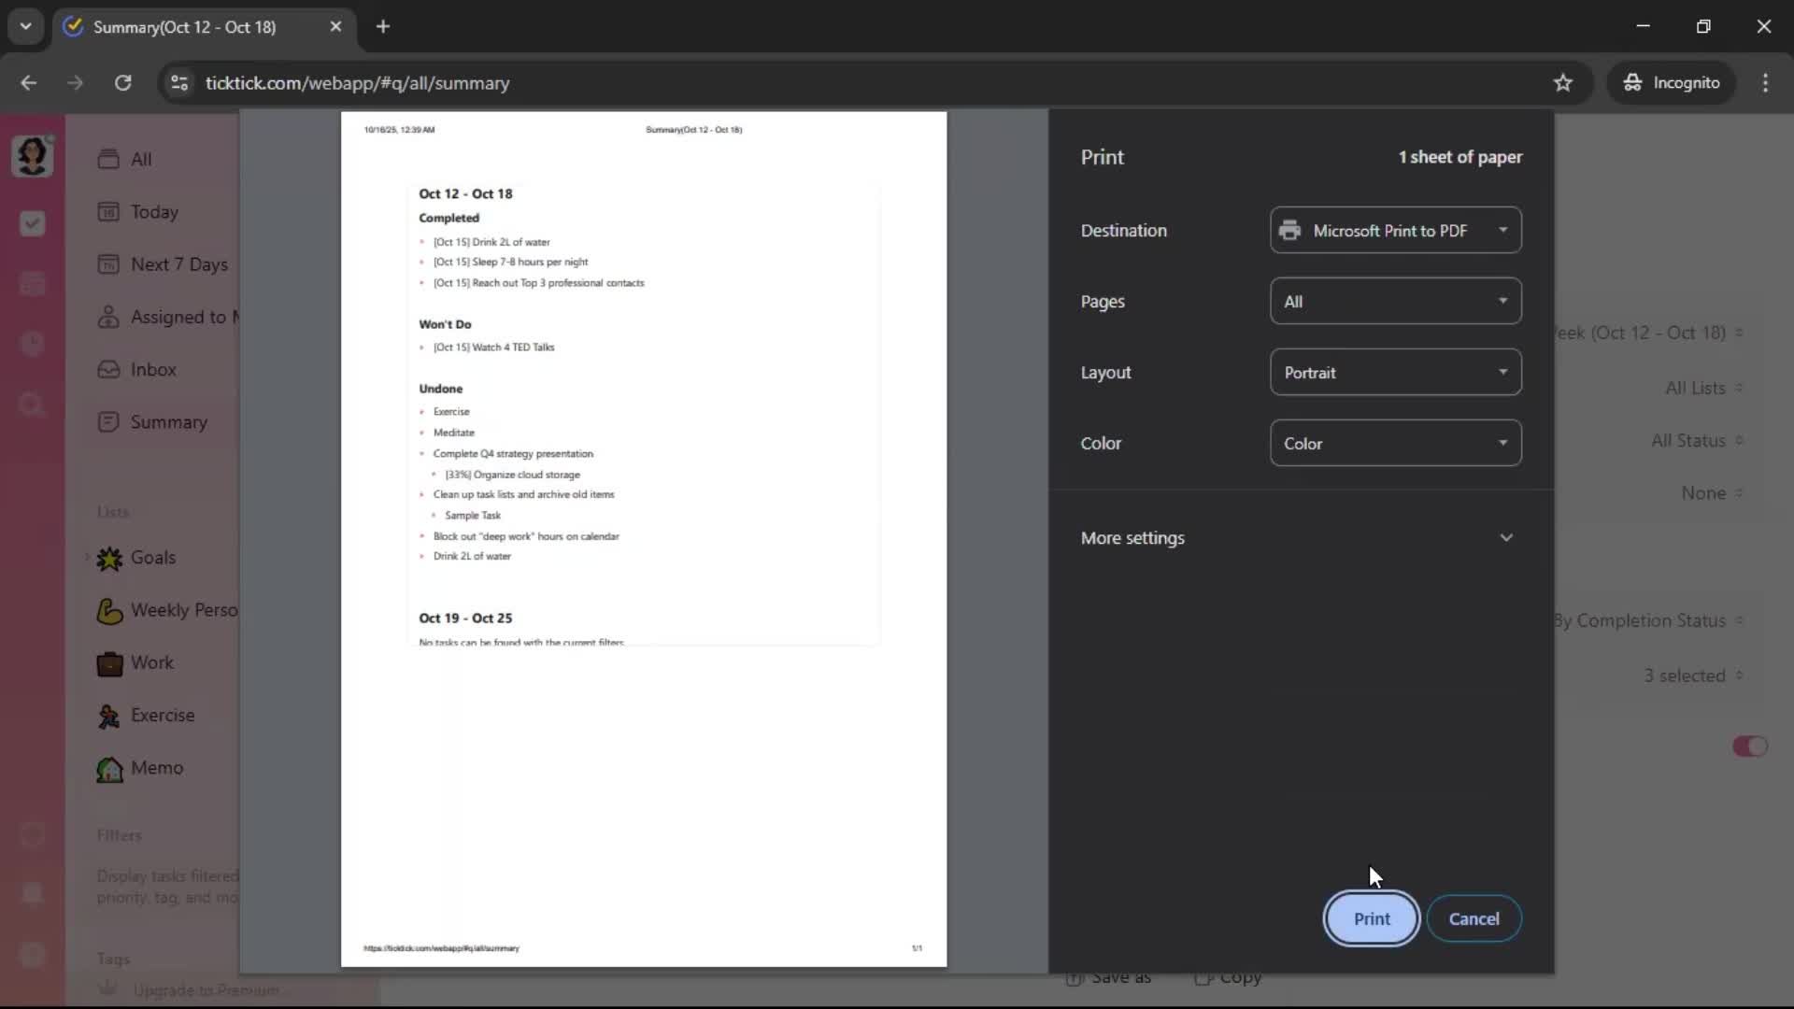The height and width of the screenshot is (1009, 1794).
Task: Open the Destination dropdown
Action: coord(1395,231)
